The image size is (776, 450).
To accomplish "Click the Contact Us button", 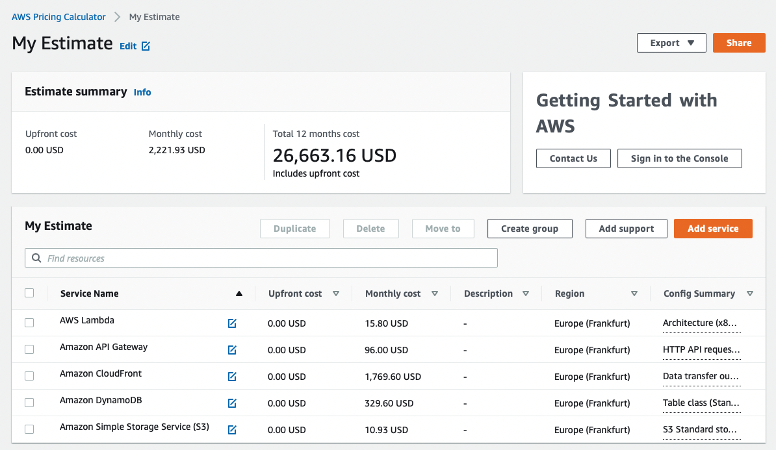I will click(x=573, y=158).
